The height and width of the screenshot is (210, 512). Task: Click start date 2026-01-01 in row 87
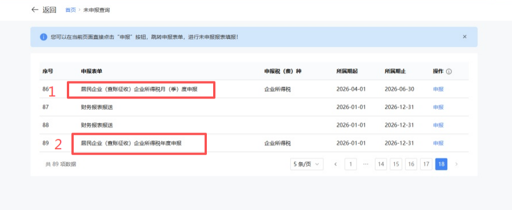[x=351, y=107]
